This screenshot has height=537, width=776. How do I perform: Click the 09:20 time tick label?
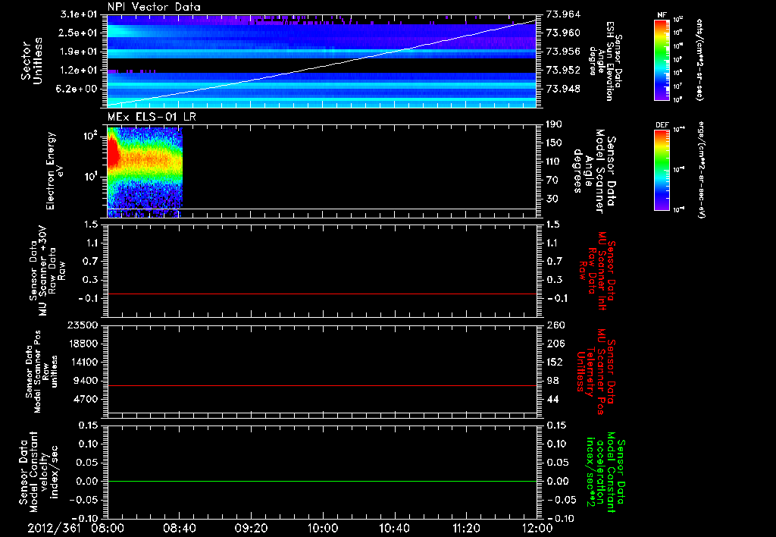251,528
